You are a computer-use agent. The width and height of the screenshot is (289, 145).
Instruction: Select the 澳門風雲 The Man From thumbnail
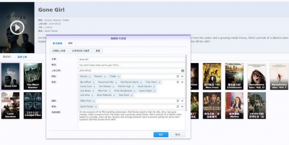pos(212,76)
